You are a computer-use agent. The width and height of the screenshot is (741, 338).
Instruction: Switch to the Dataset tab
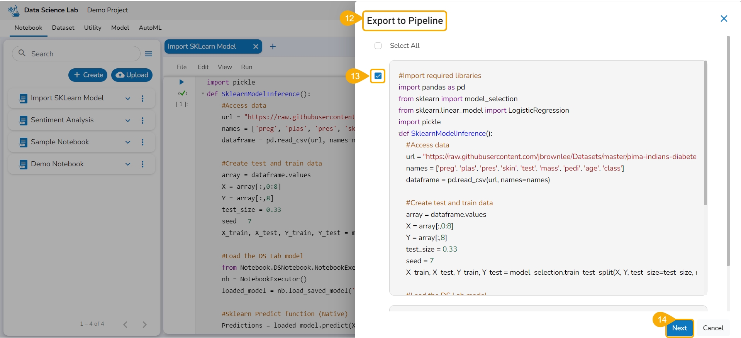(x=63, y=28)
